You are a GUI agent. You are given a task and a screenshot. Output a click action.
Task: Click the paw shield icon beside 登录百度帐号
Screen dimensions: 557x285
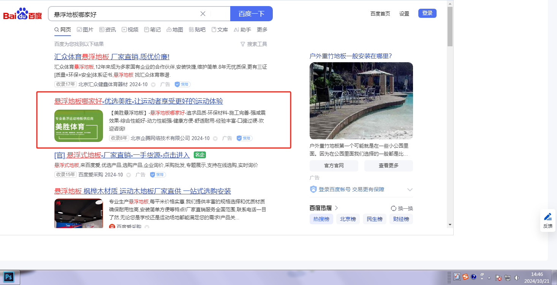click(313, 189)
